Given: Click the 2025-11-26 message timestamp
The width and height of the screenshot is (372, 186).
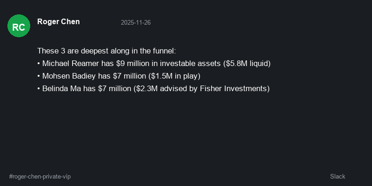Looking at the screenshot, I should tap(136, 22).
